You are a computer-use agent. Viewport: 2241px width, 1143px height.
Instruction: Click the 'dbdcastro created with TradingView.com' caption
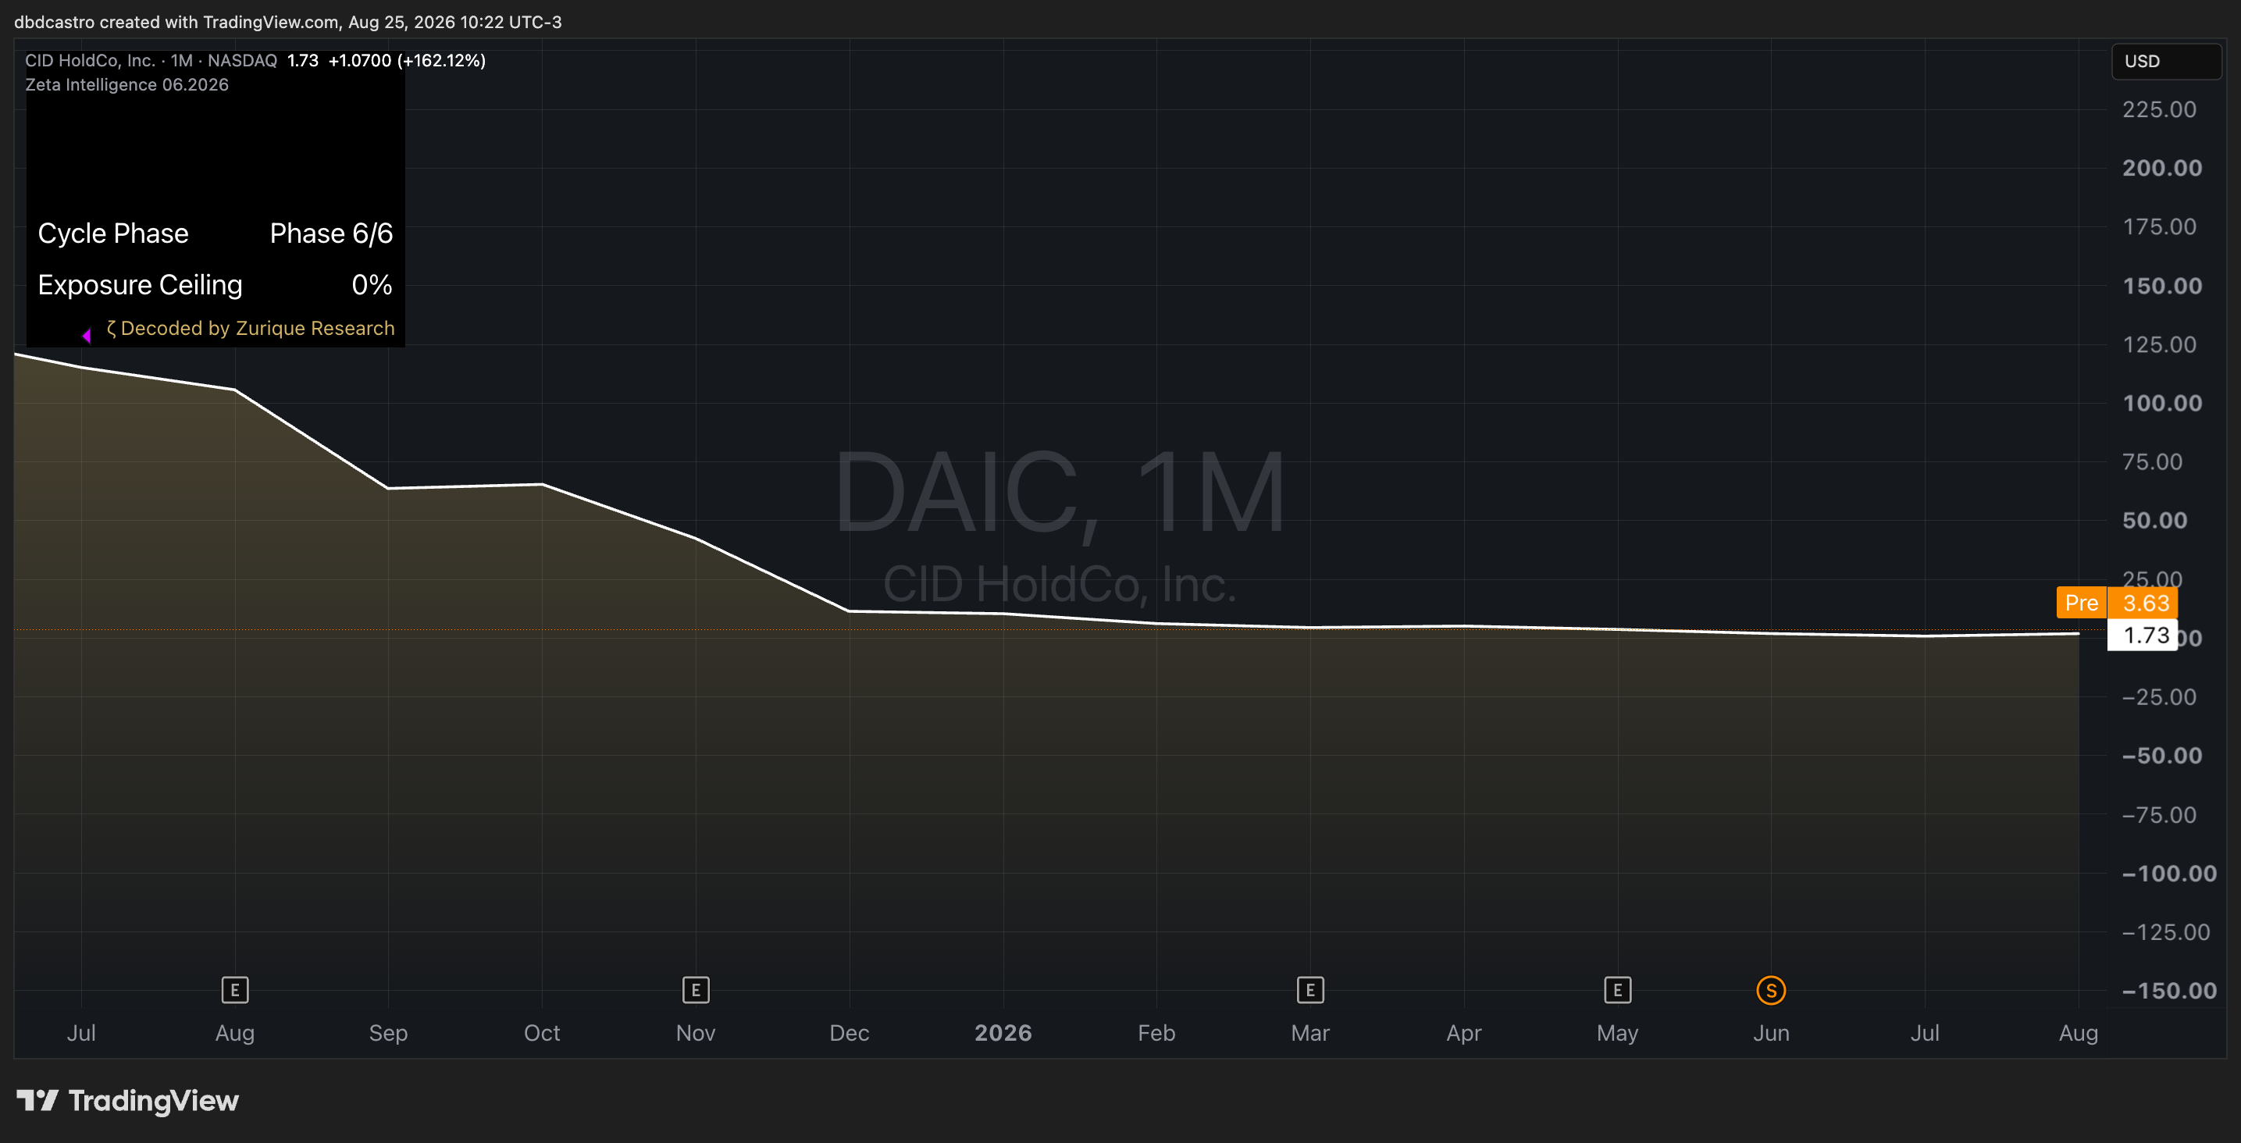(x=176, y=22)
